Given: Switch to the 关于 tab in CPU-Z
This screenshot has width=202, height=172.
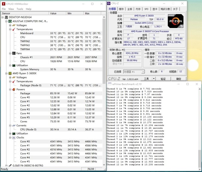Looking at the screenshot, I should click(x=175, y=9).
